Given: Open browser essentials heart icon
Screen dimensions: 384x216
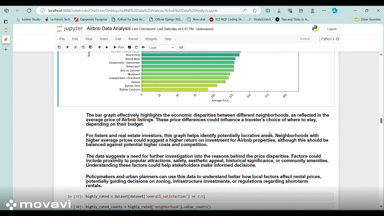Looking at the screenshot, I should click(290, 10).
